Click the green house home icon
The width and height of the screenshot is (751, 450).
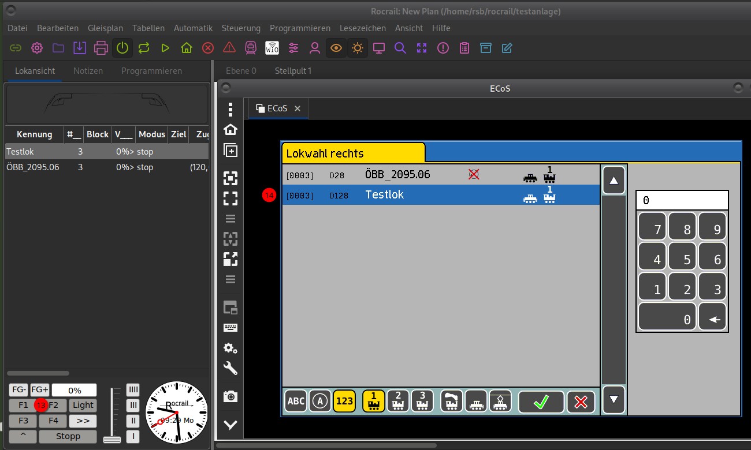[x=187, y=48]
